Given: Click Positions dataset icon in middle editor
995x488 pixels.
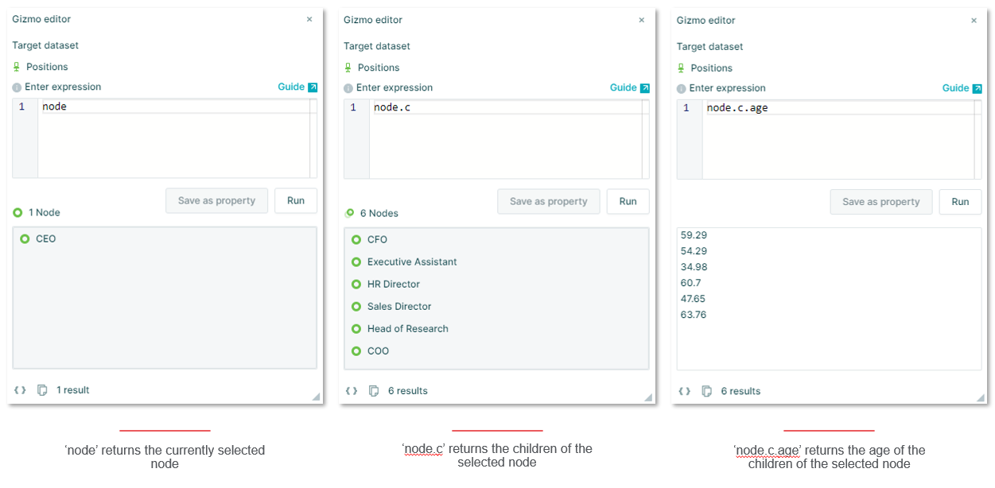Looking at the screenshot, I should [x=348, y=68].
